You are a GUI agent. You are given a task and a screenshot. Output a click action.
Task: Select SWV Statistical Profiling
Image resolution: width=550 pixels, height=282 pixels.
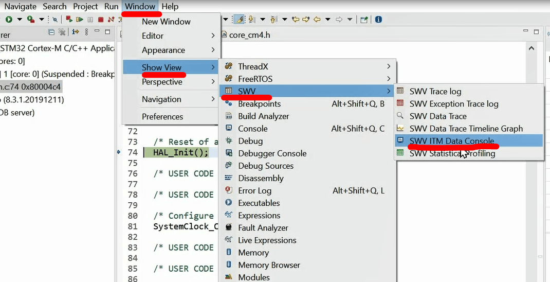(469, 153)
